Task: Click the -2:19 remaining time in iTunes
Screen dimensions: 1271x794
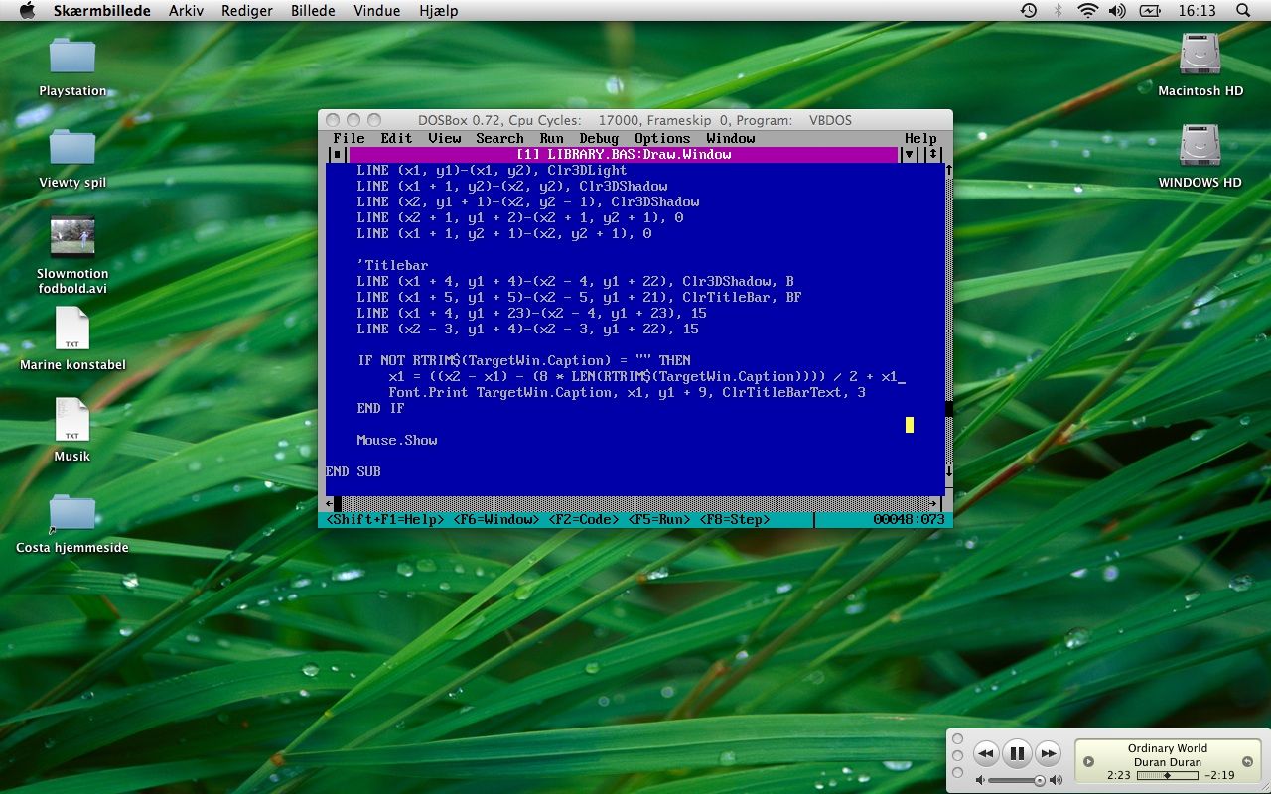Action: 1217,775
